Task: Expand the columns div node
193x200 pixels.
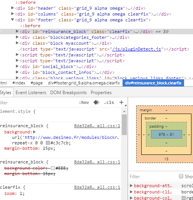Action: (12, 14)
